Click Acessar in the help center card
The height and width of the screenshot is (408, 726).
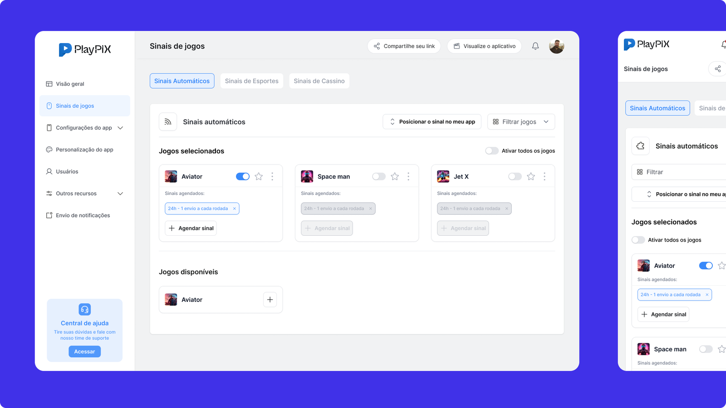coord(85,352)
